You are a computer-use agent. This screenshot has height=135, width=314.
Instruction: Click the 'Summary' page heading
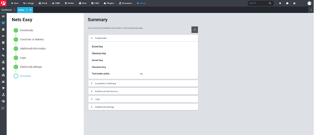pos(98,20)
